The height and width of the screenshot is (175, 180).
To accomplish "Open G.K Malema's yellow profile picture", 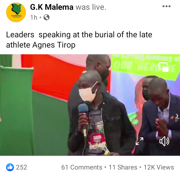I will click(x=16, y=12).
